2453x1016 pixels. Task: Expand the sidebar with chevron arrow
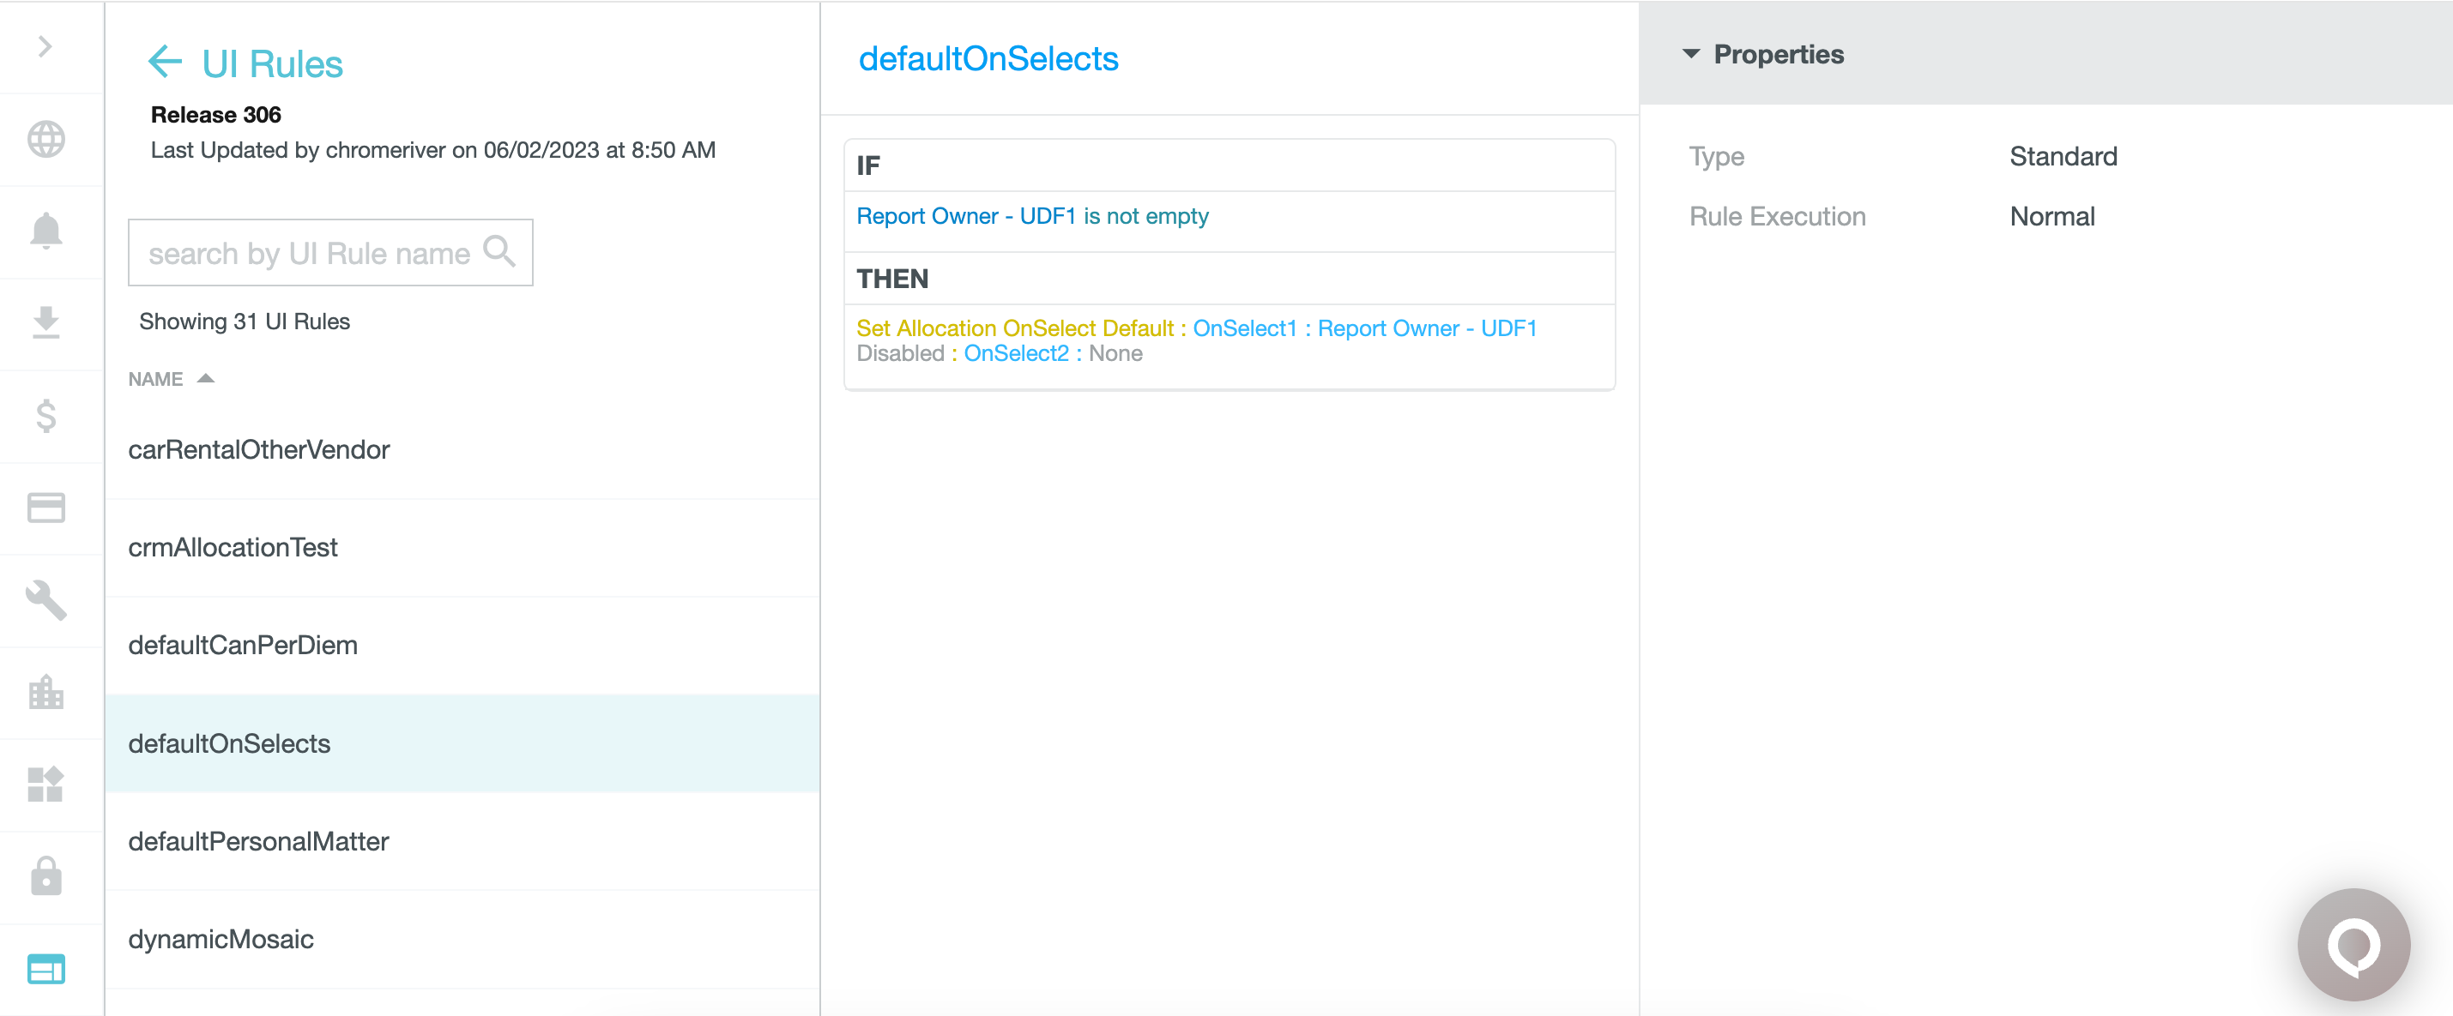(x=45, y=46)
